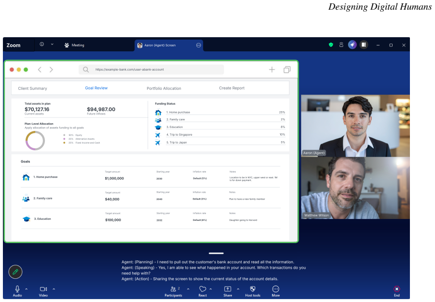Expand the video options caret

coord(54,289)
